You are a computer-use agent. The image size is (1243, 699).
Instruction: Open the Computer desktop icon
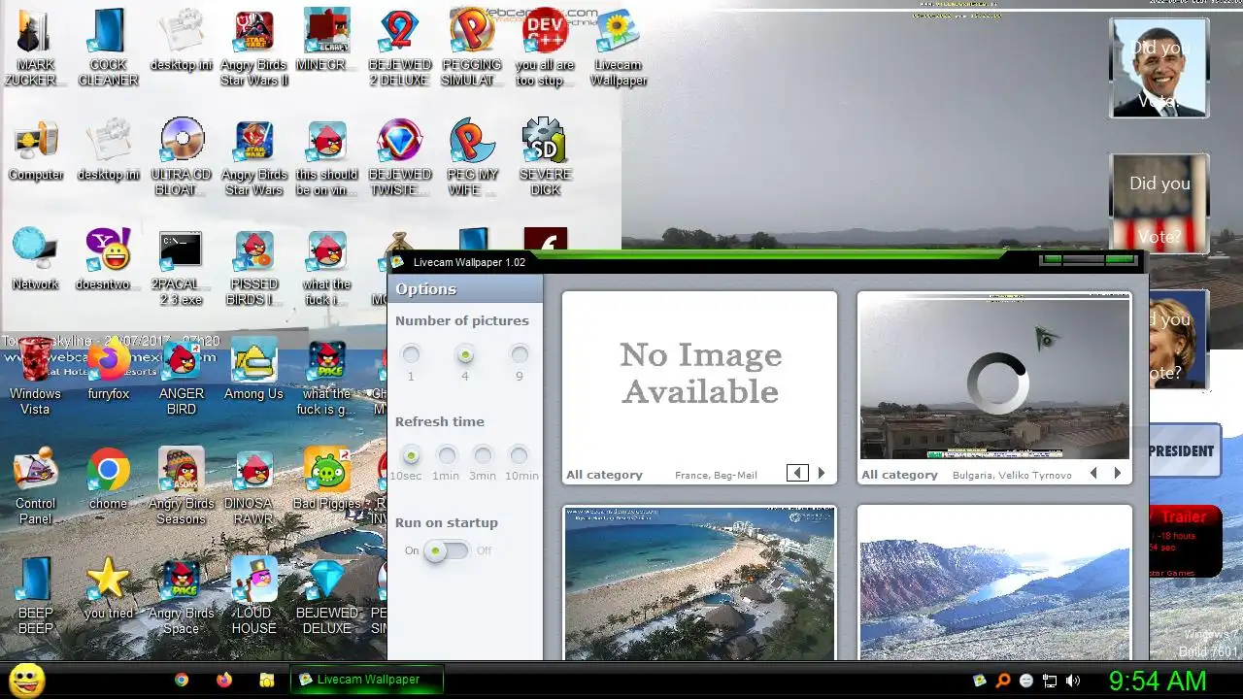[35, 150]
